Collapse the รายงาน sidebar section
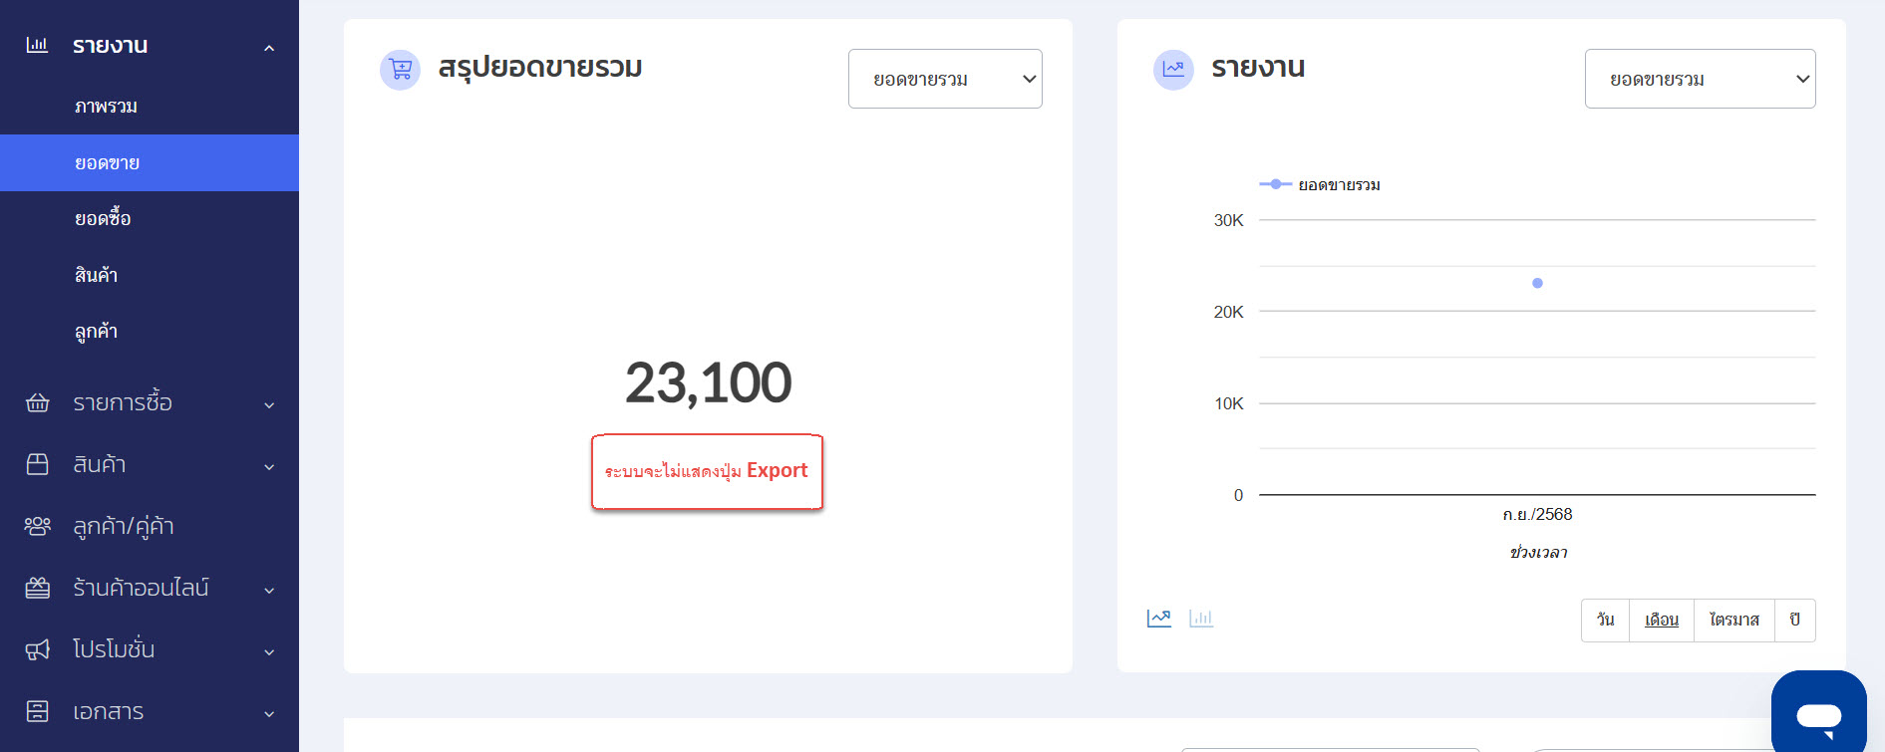1885x752 pixels. click(268, 47)
